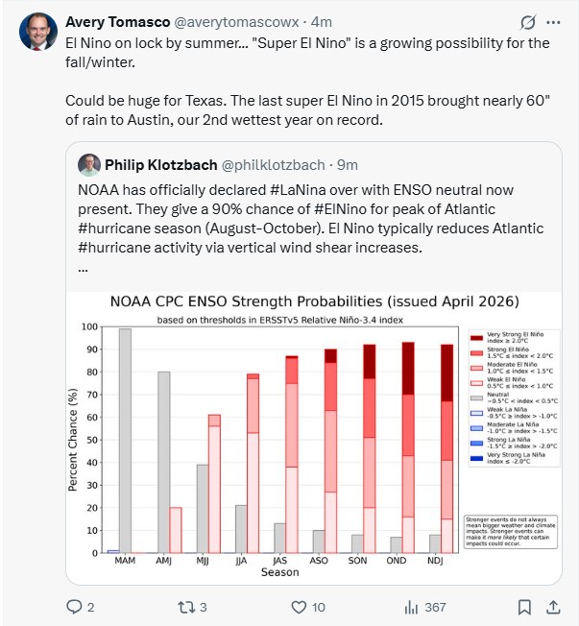
Task: Click the Grok circle-slash icon
Action: [525, 22]
